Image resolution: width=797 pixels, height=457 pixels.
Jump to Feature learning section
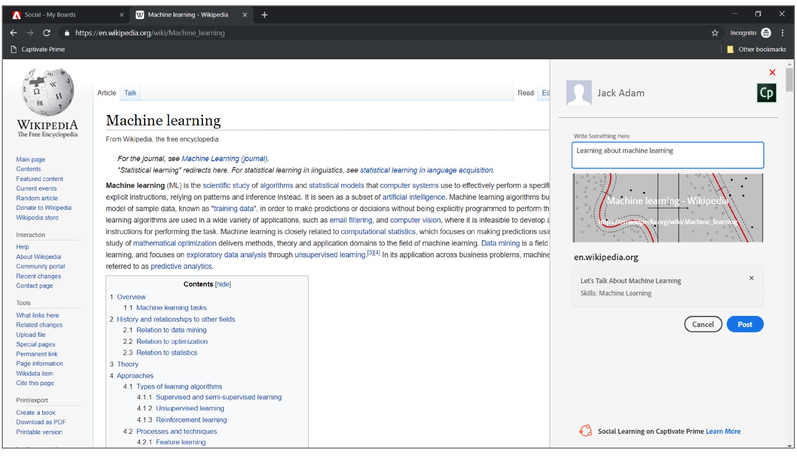[x=181, y=442]
